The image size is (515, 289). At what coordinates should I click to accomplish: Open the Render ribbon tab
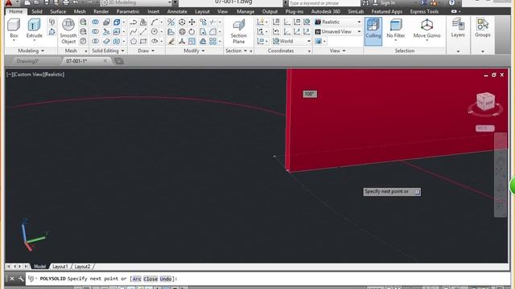[x=101, y=11]
